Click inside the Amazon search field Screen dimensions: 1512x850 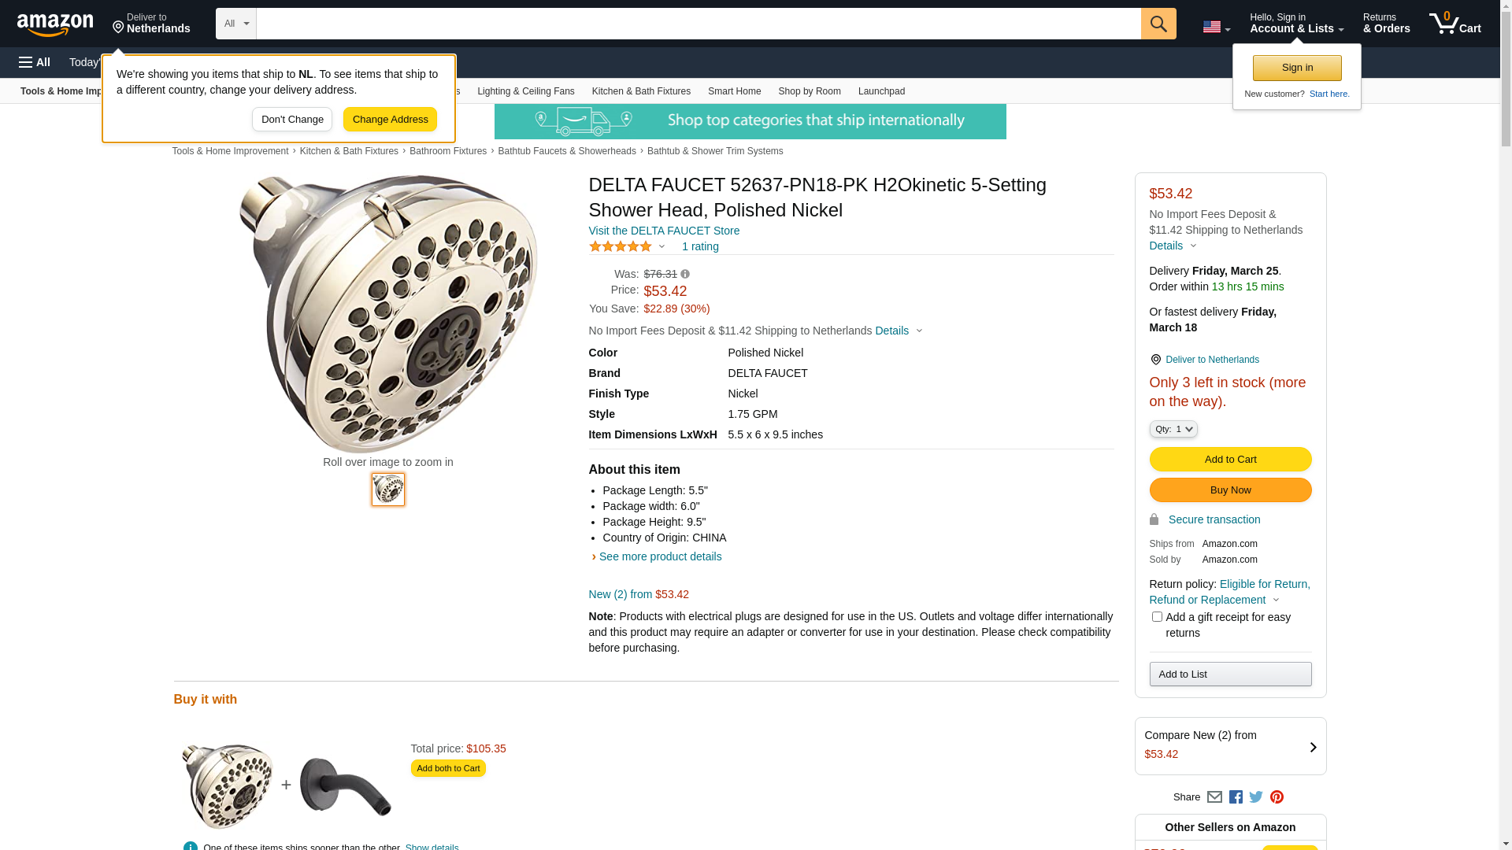tap(698, 24)
